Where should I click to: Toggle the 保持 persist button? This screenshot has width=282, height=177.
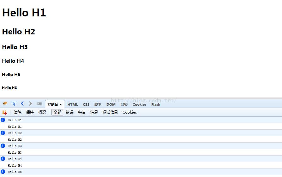[30, 112]
